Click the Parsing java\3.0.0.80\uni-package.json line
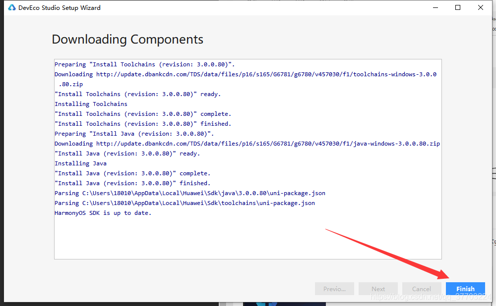The height and width of the screenshot is (306, 496). [x=190, y=193]
